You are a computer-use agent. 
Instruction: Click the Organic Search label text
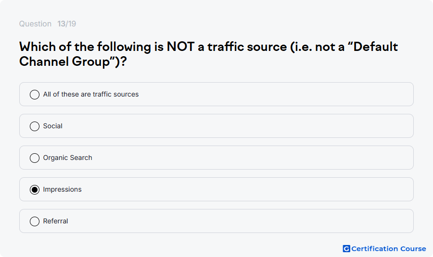pyautogui.click(x=68, y=158)
